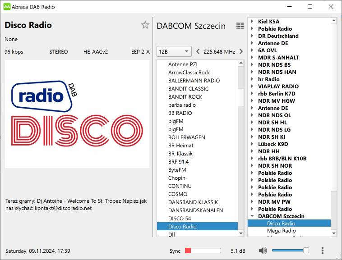The width and height of the screenshot is (342, 260).
Task: Tune to previous channel with left arrow
Action: [x=198, y=51]
